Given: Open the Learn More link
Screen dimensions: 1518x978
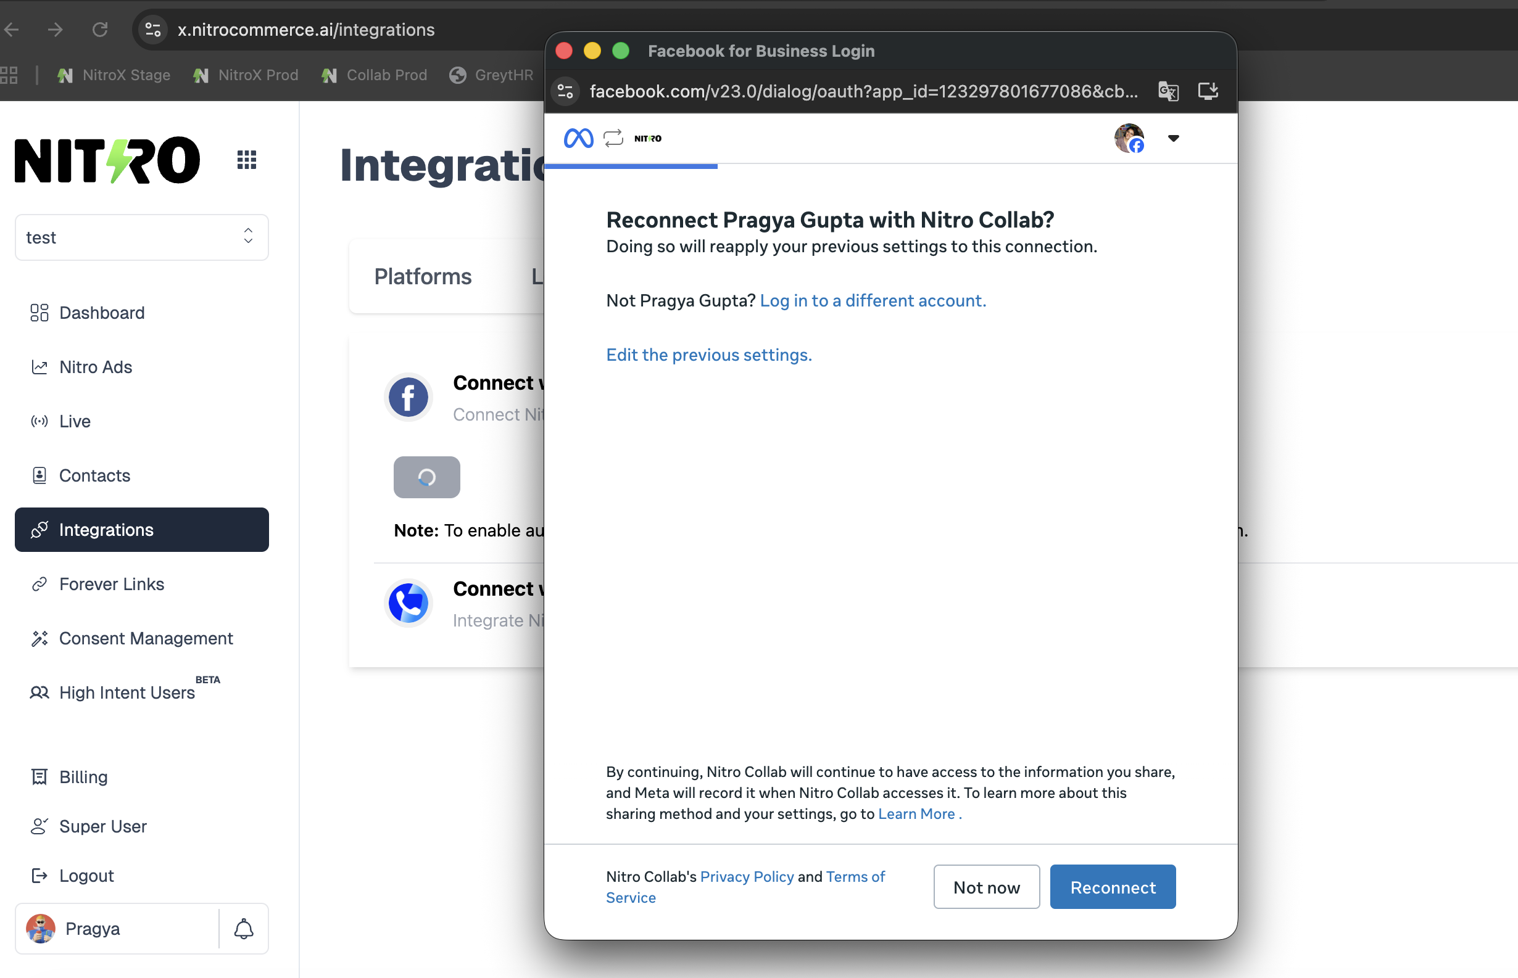Looking at the screenshot, I should pyautogui.click(x=916, y=813).
